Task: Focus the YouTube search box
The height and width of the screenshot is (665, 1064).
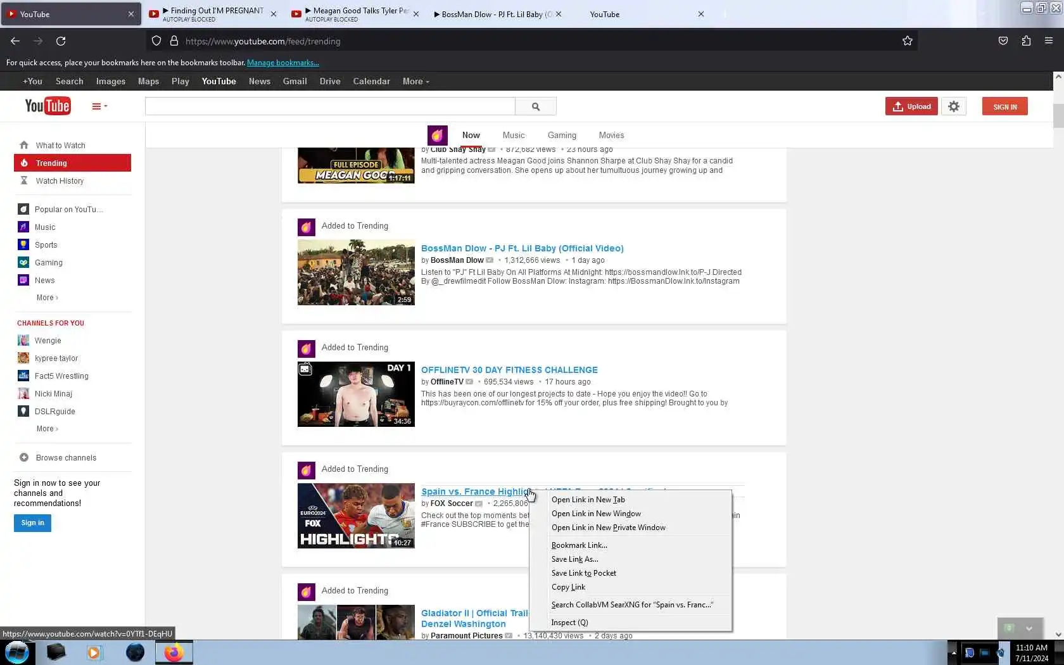Action: 330,106
